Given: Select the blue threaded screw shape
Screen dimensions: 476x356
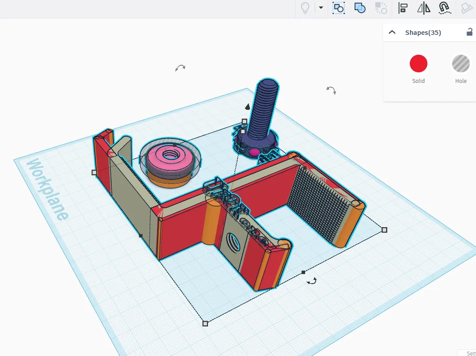Looking at the screenshot, I should point(264,109).
